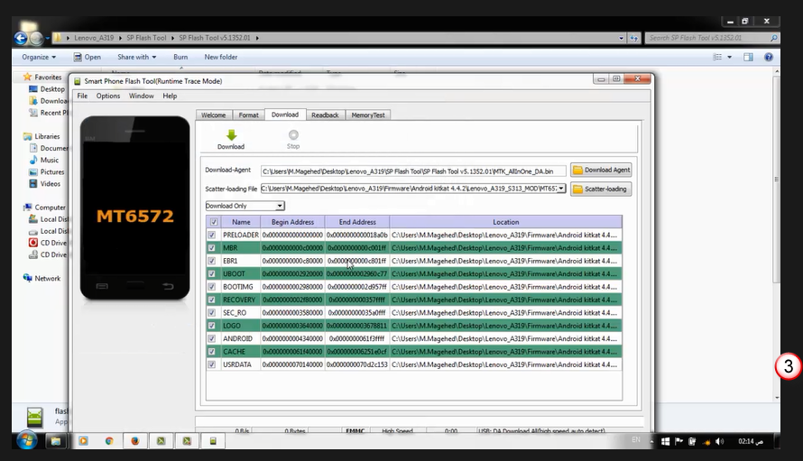803x461 pixels.
Task: Click the change view icon in Explorer
Action: click(717, 57)
